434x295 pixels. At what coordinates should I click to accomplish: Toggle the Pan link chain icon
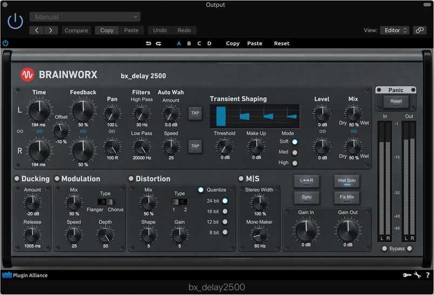(x=112, y=131)
